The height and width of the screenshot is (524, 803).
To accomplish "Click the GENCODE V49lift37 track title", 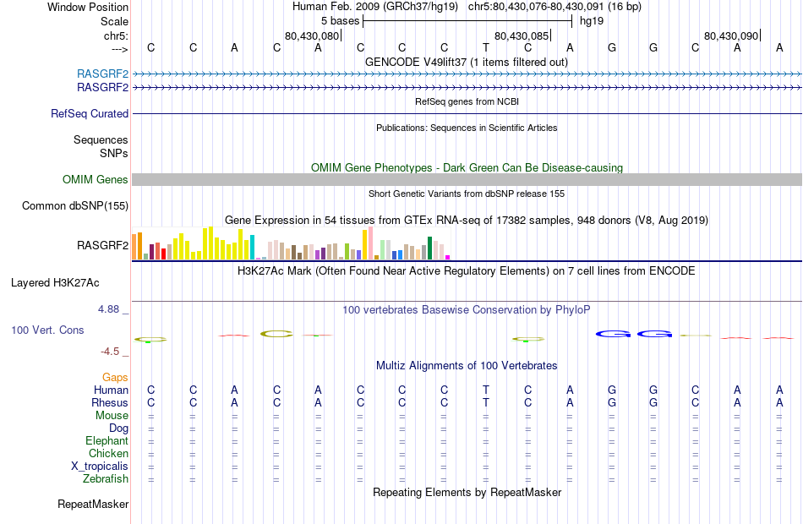I will (x=467, y=62).
